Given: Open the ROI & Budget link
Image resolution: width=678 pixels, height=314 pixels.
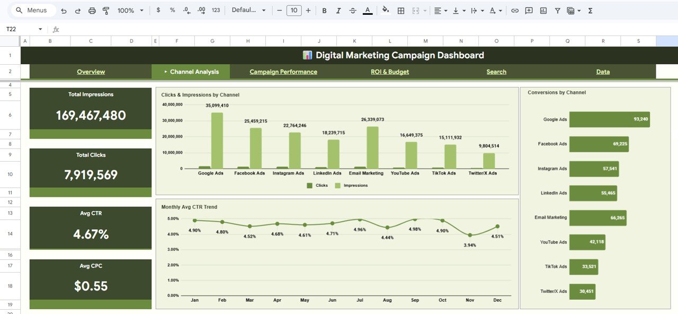Looking at the screenshot, I should click(389, 72).
